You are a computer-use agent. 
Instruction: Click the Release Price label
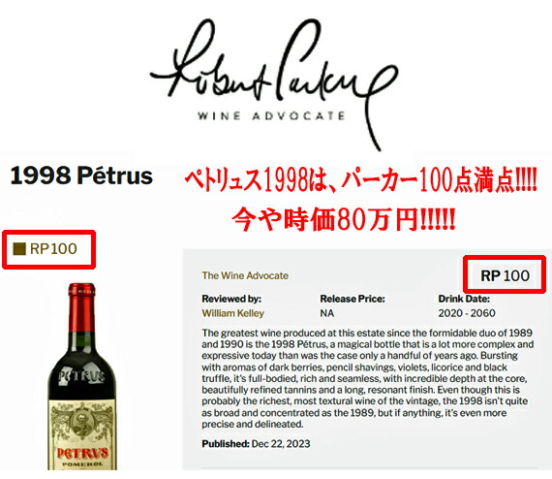tap(353, 299)
